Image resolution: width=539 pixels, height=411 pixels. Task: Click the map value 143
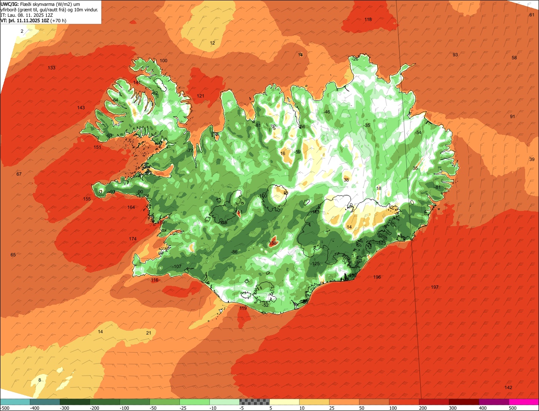[81, 108]
